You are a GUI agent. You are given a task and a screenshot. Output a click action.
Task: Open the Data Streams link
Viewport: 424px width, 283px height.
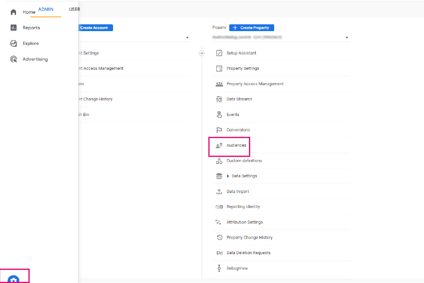(239, 99)
